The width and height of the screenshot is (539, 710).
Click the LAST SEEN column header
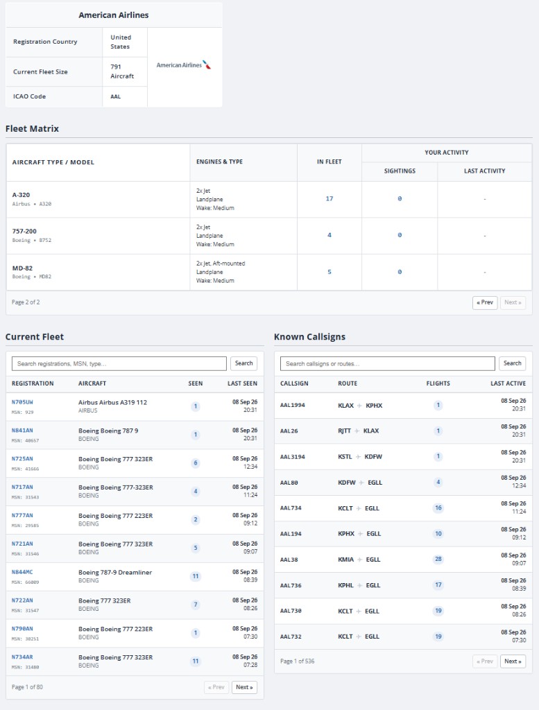pos(242,383)
